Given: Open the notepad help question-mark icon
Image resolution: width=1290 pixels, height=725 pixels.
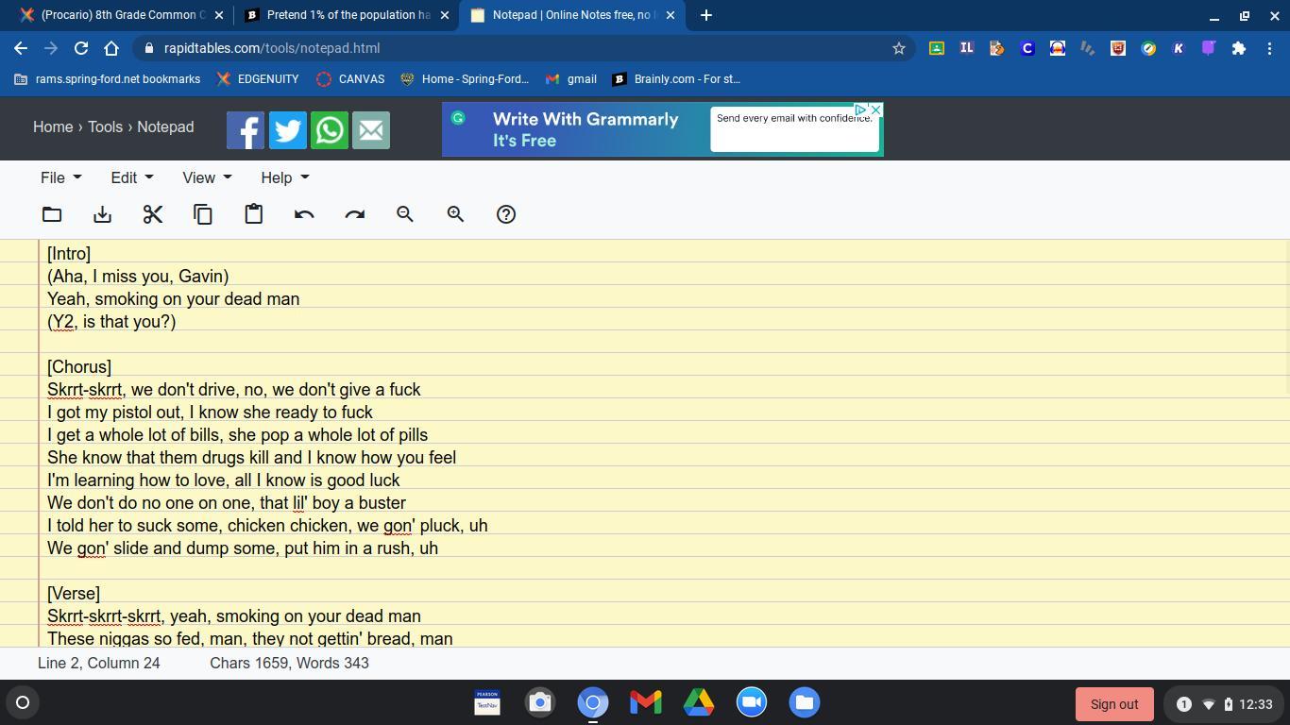Looking at the screenshot, I should coord(506,214).
